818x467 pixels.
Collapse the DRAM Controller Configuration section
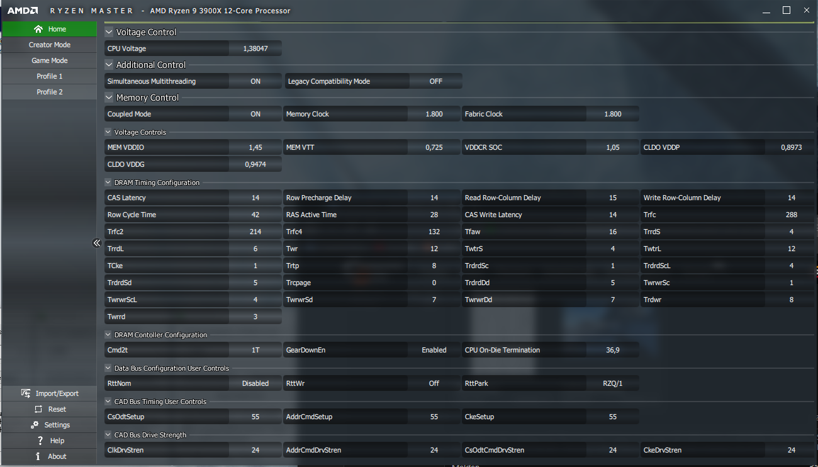click(108, 335)
